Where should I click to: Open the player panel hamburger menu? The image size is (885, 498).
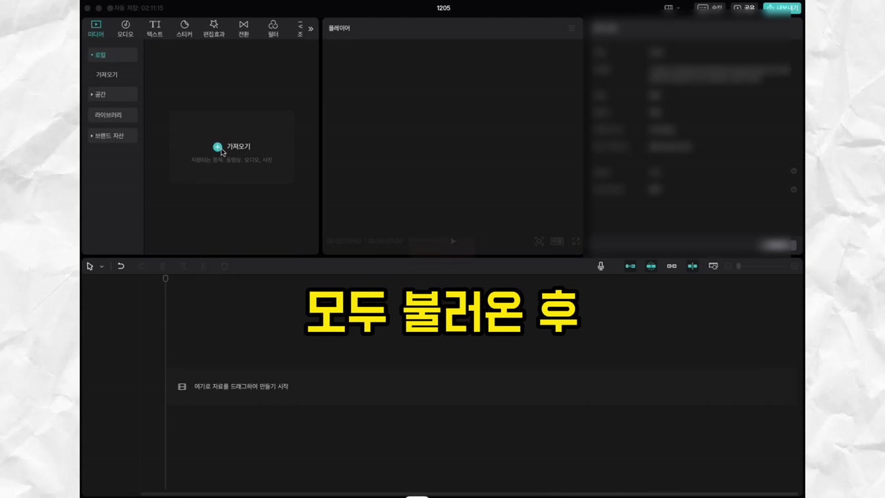click(x=572, y=28)
